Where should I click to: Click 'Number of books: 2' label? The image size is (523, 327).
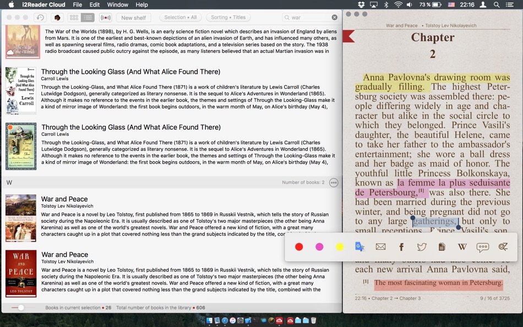303,182
